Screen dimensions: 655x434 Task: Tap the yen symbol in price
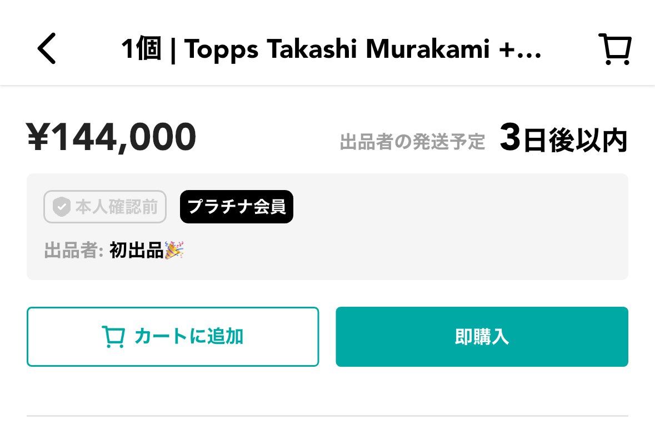(38, 137)
